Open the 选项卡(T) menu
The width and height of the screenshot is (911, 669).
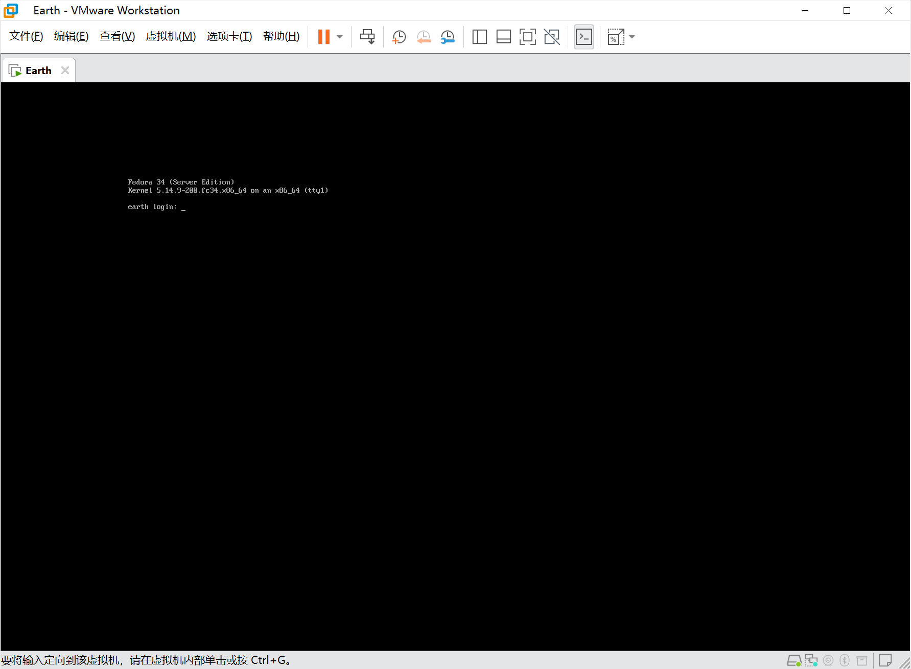pos(229,36)
